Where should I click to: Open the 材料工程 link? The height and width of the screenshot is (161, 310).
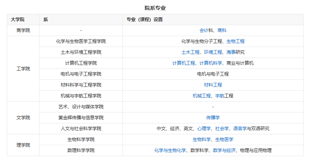pyautogui.click(x=213, y=85)
